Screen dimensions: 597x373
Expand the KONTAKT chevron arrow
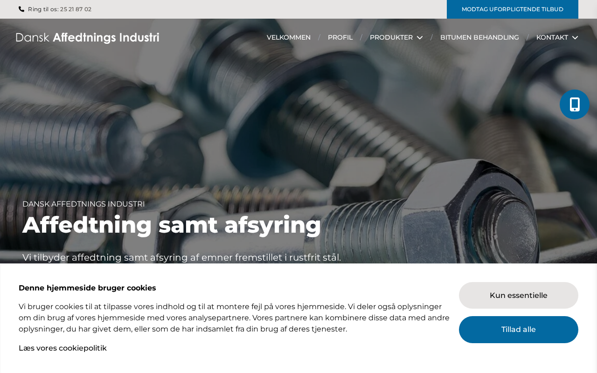575,38
